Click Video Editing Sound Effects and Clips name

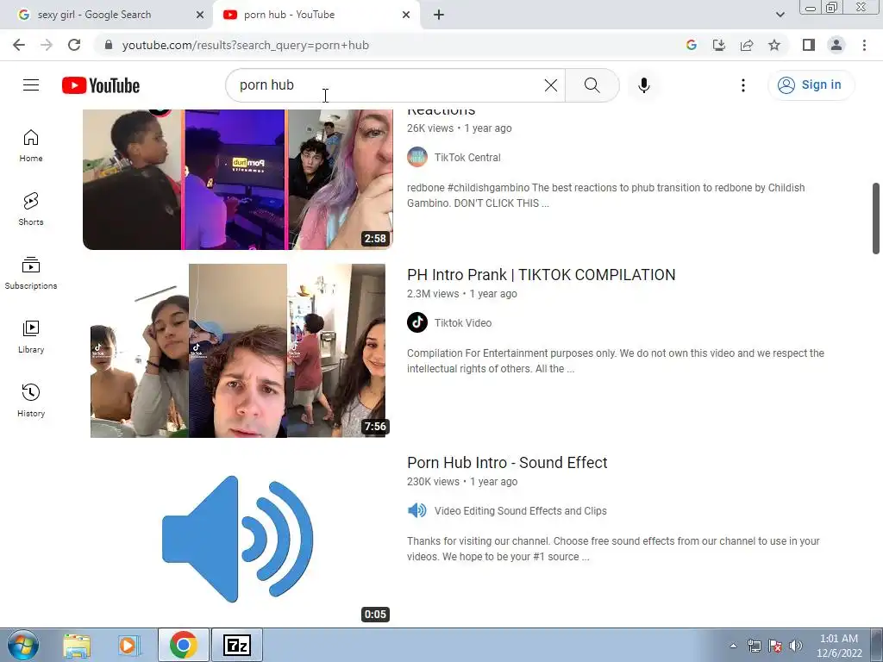coord(520,511)
